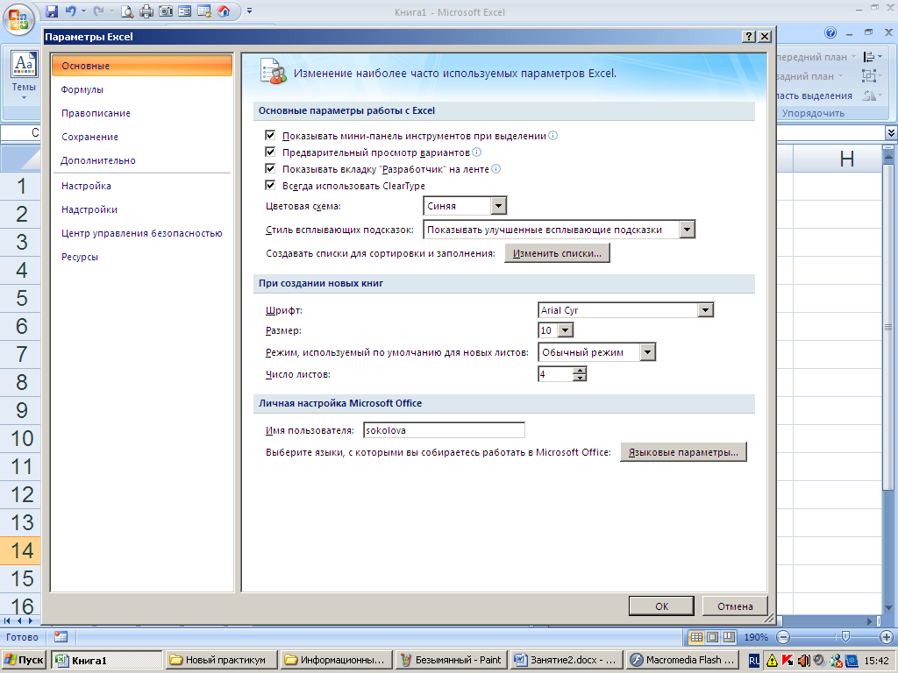Click the number of sheets field
Screen dimensions: 898x673
[555, 374]
